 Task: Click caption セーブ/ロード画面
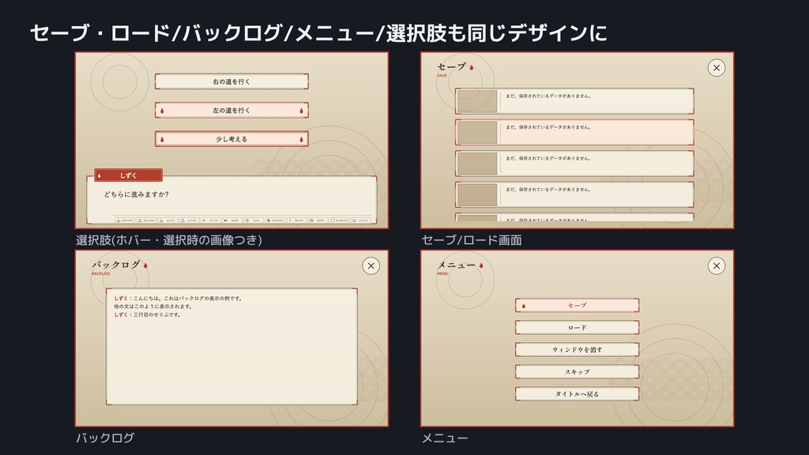tap(472, 240)
